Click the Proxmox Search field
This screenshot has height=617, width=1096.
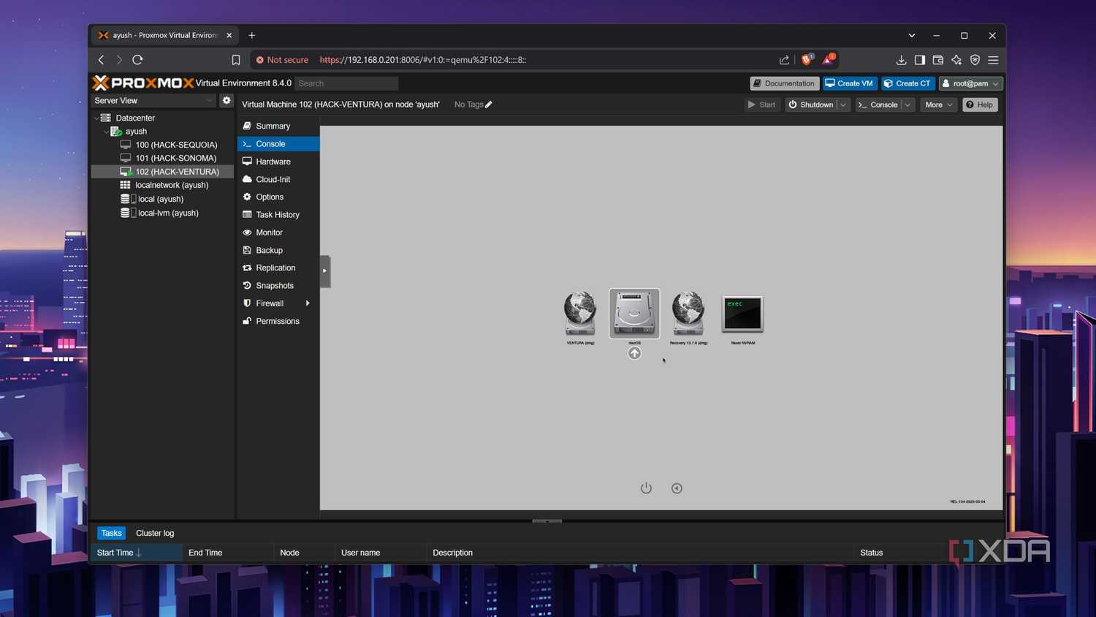(x=346, y=83)
